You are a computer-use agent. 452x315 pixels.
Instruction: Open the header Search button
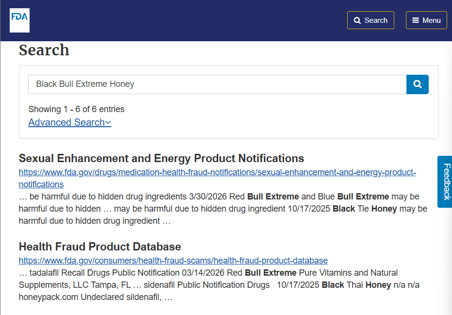pos(371,20)
